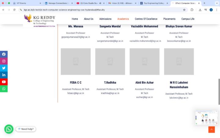Open the browser extensions puzzle icon

click(192, 10)
